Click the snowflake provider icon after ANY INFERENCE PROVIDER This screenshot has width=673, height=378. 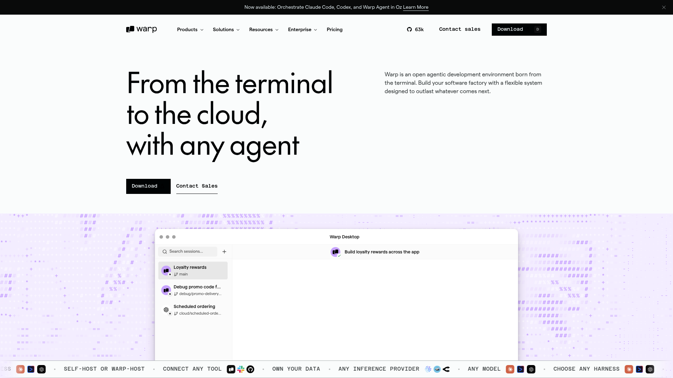coord(428,369)
